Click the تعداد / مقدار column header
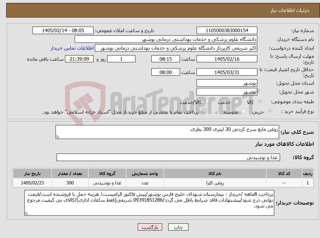This screenshot has width=320, height=238. (70, 174)
